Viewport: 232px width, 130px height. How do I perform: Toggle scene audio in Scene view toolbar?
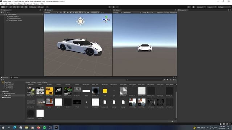point(68,12)
